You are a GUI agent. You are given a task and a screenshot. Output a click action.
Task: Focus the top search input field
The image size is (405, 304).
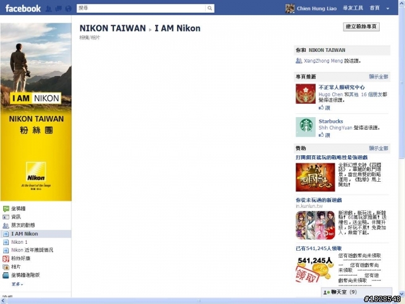coord(141,8)
